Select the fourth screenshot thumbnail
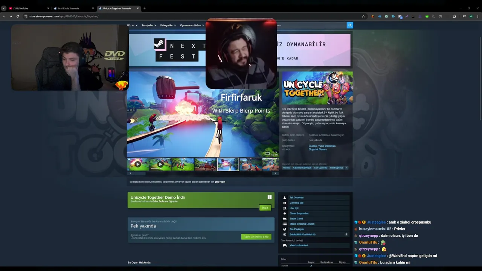Screen dimensions: 482x271 coord(206,164)
